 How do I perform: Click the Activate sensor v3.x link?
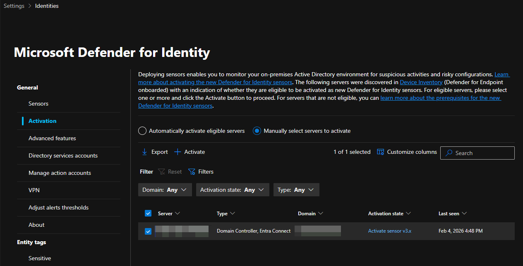point(389,231)
